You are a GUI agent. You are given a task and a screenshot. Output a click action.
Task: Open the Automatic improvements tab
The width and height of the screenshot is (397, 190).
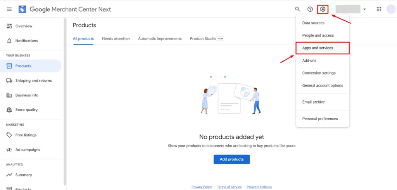(x=160, y=39)
